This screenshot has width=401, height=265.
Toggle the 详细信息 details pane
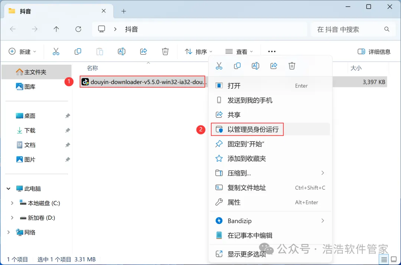tap(374, 52)
